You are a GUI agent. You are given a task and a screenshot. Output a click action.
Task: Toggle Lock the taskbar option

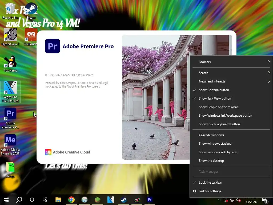click(231, 183)
